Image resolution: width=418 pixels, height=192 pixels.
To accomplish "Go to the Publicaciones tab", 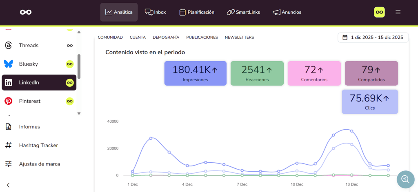I will (202, 38).
